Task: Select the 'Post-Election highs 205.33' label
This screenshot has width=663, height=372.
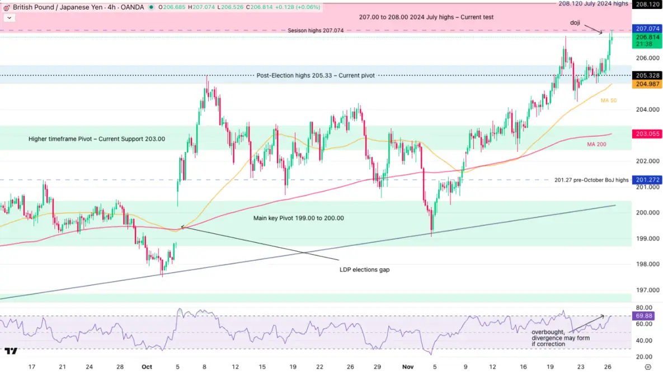Action: click(315, 75)
